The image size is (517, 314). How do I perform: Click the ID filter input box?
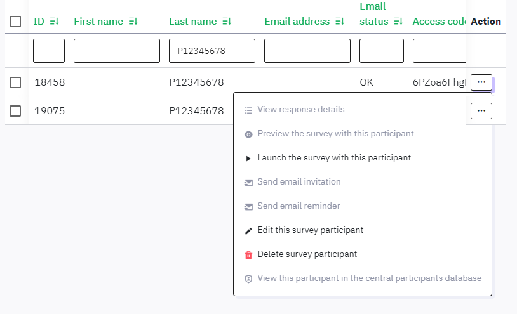click(x=49, y=51)
